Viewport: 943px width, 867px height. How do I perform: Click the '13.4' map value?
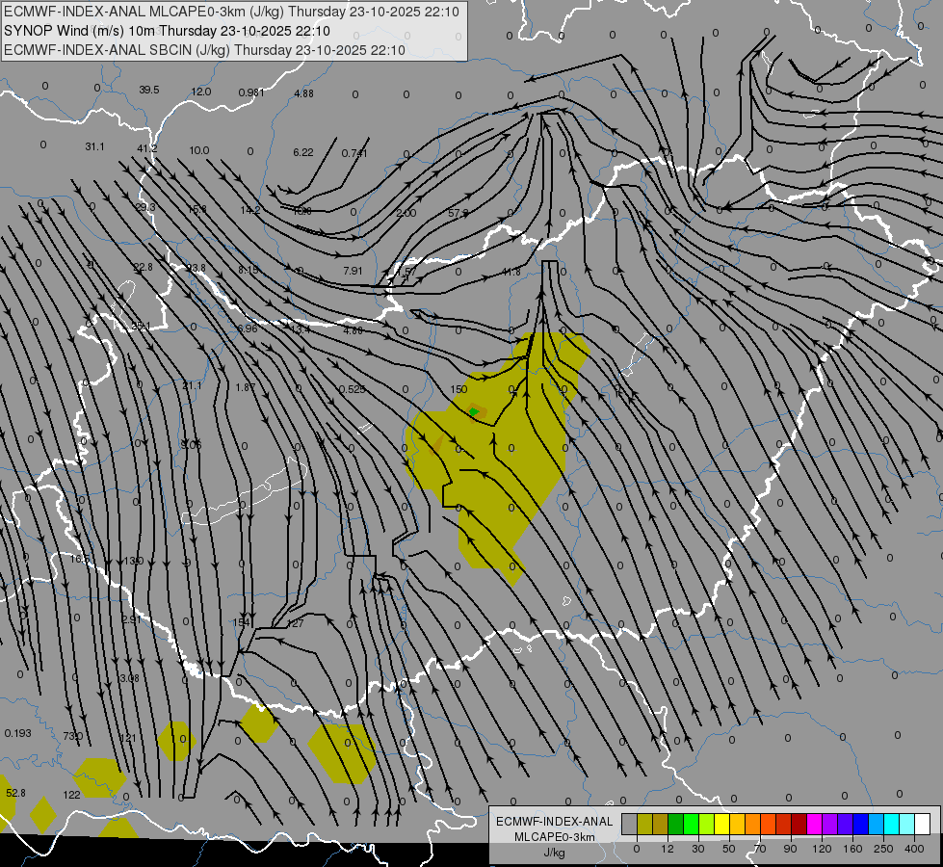(301, 329)
